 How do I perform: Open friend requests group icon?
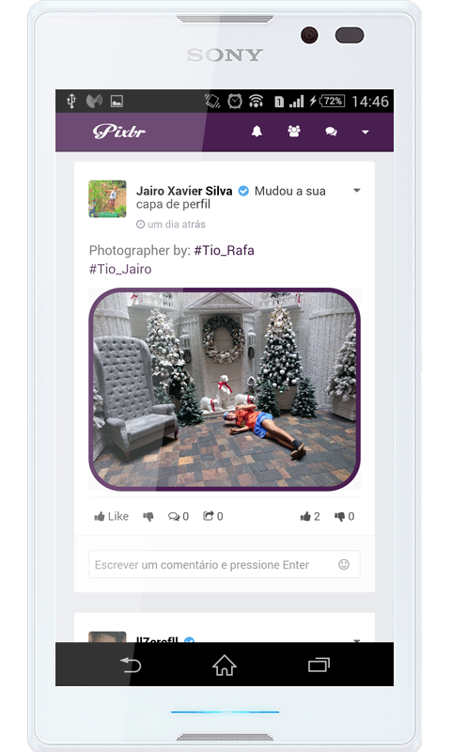click(294, 132)
